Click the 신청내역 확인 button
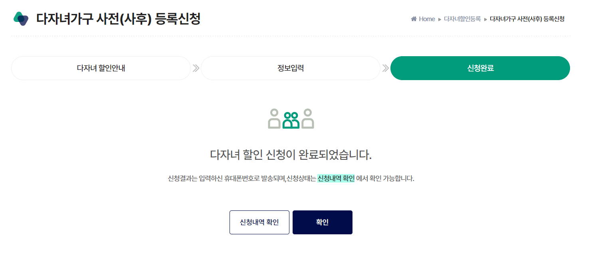 (259, 222)
